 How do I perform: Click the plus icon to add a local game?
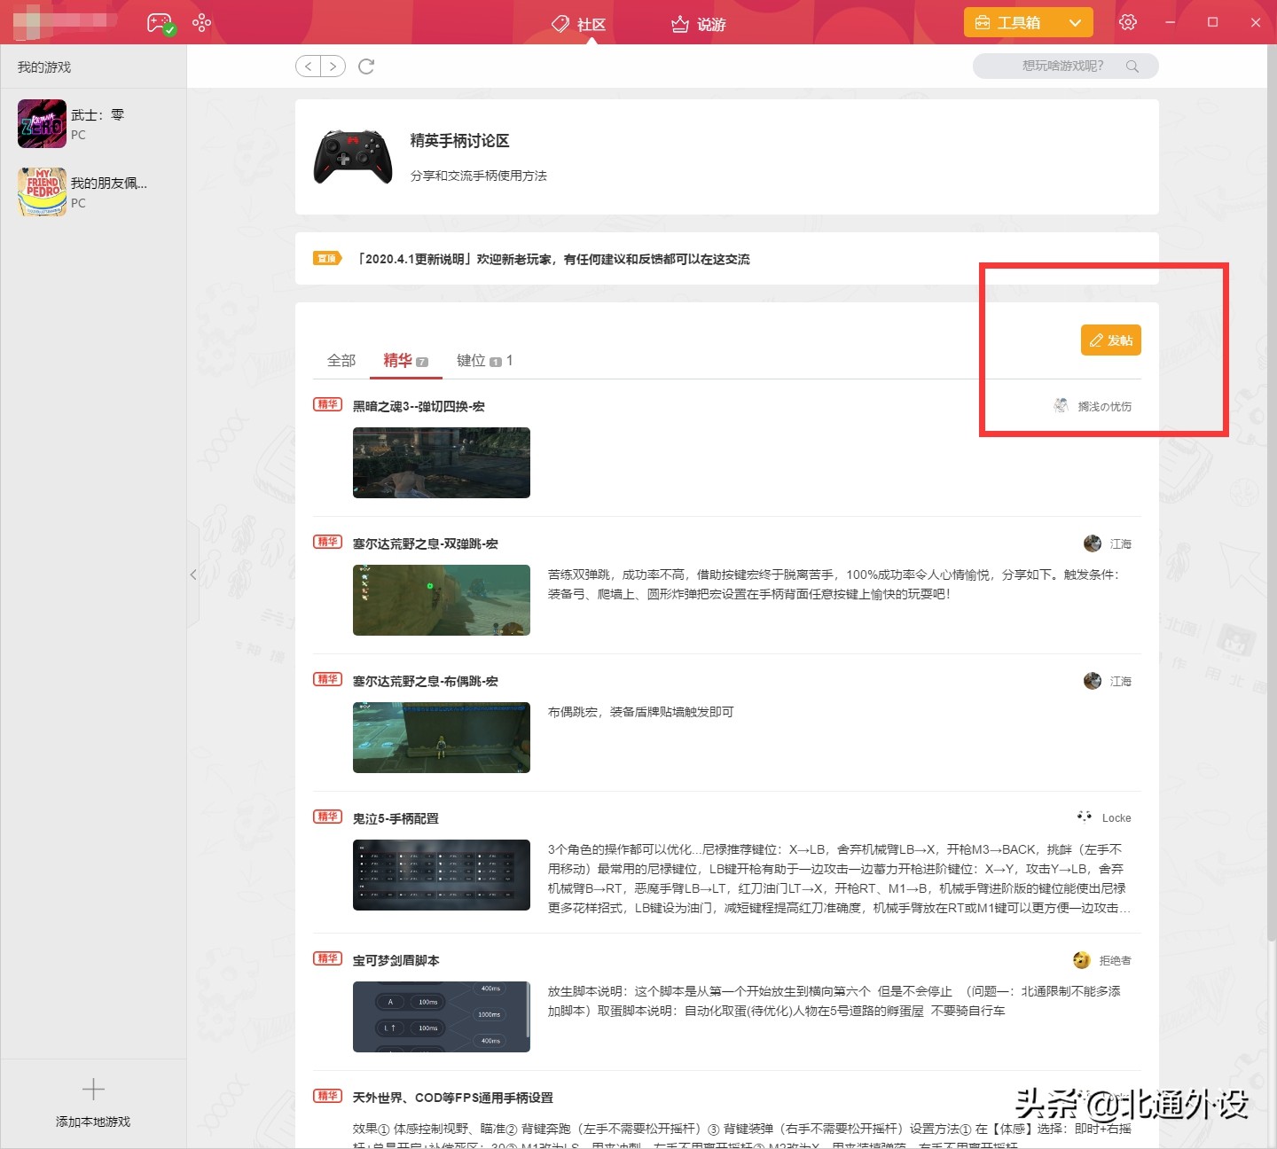tap(93, 1089)
